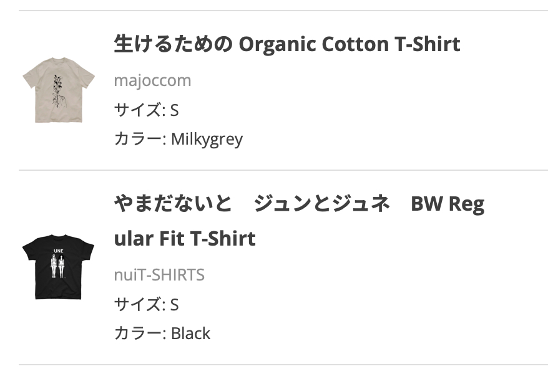Screen dimensions: 548x379
Task: Click "Organic Cotton T-Shirt" in the first title
Action: [350, 44]
